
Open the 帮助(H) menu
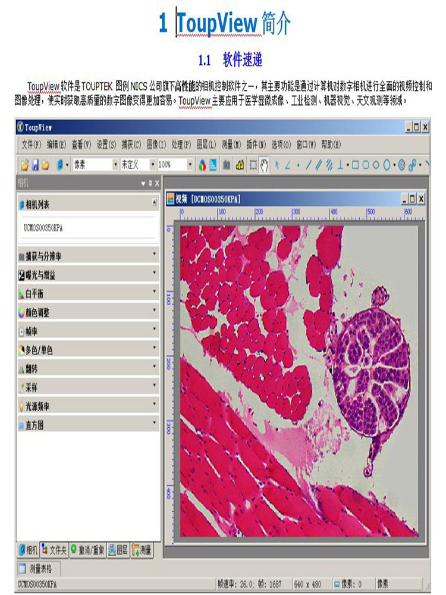point(331,145)
